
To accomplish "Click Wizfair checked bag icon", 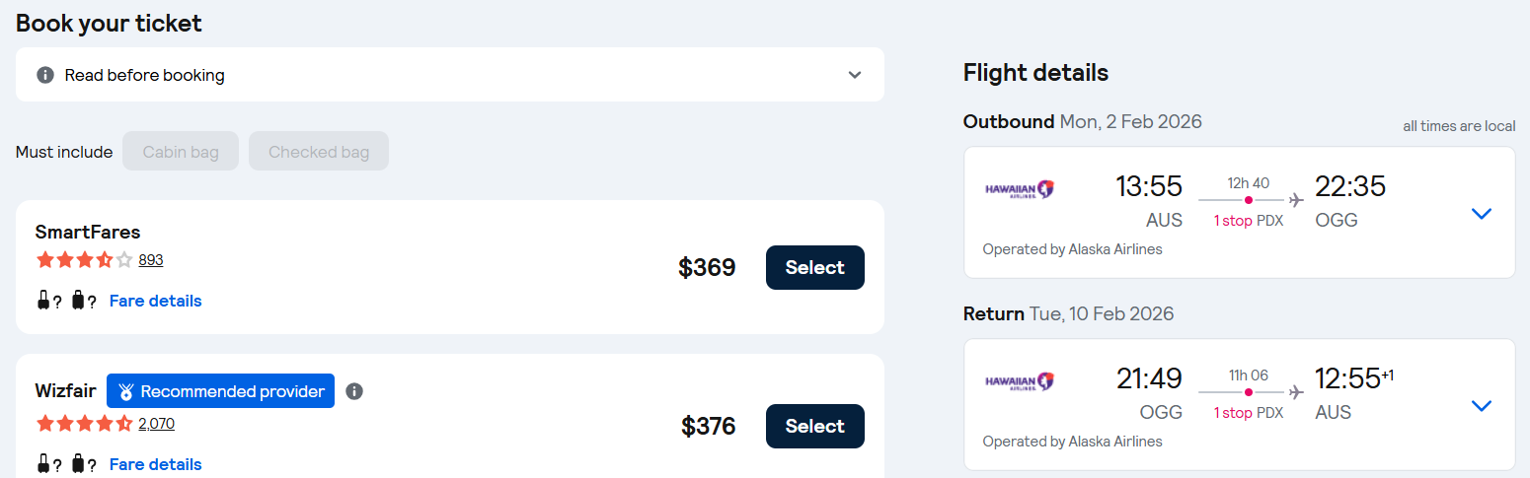I will [x=78, y=464].
